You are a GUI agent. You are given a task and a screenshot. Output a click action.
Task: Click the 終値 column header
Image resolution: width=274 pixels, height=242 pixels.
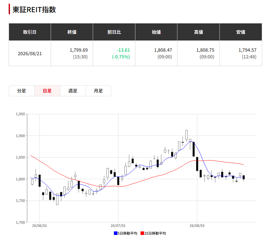pyautogui.click(x=72, y=32)
